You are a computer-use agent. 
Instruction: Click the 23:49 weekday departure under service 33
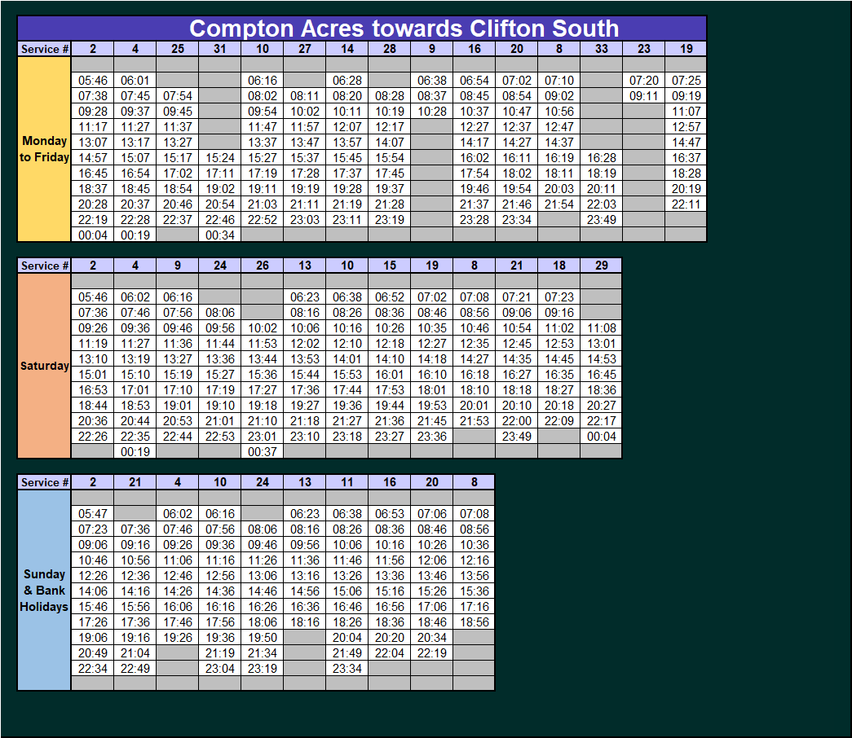coord(602,220)
